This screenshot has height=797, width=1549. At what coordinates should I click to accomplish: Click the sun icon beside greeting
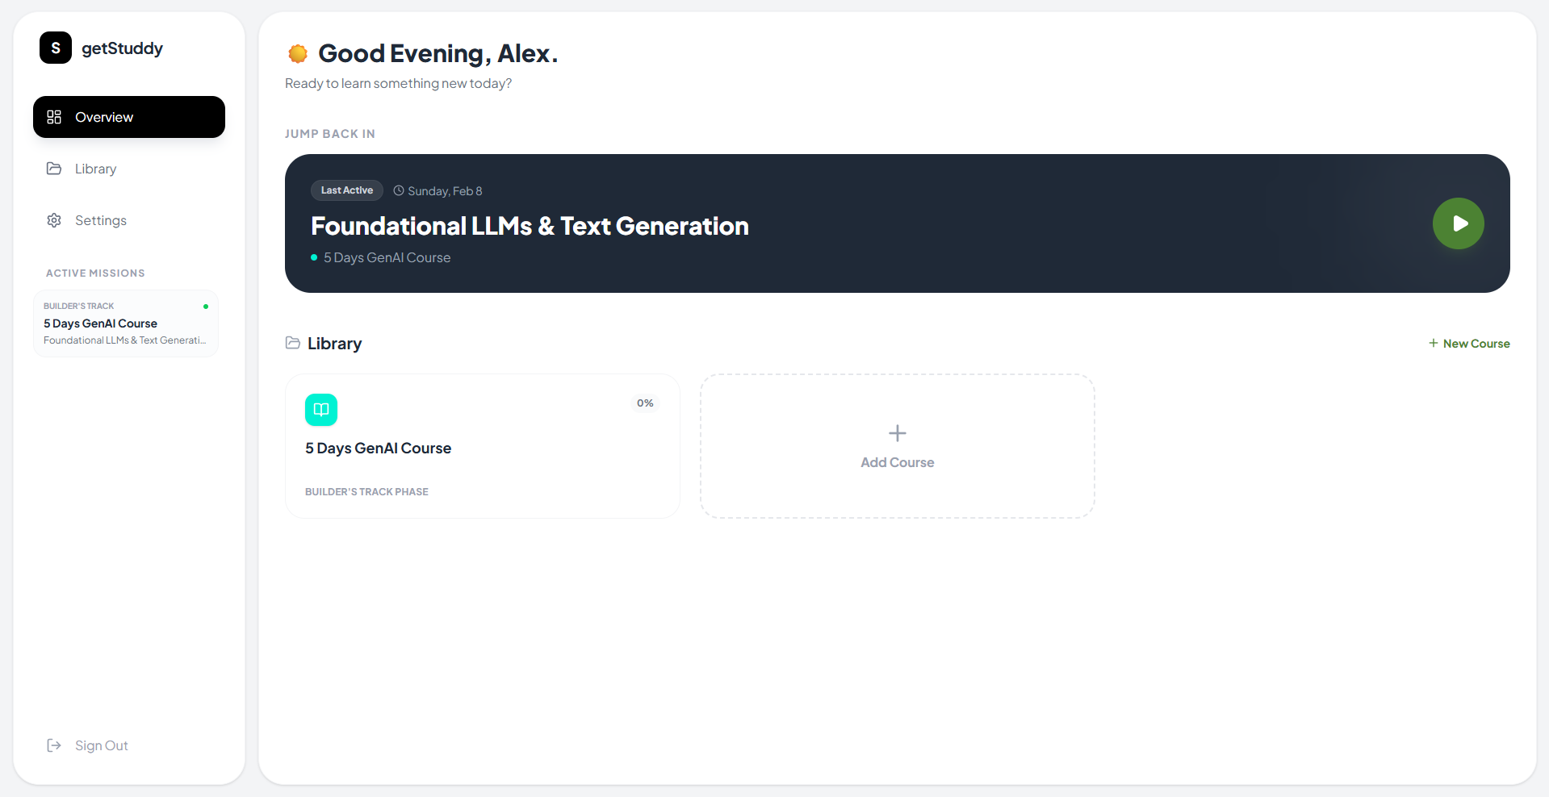298,53
